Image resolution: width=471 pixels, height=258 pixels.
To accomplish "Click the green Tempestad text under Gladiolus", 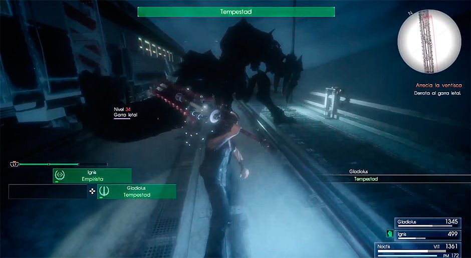I will (x=366, y=179).
